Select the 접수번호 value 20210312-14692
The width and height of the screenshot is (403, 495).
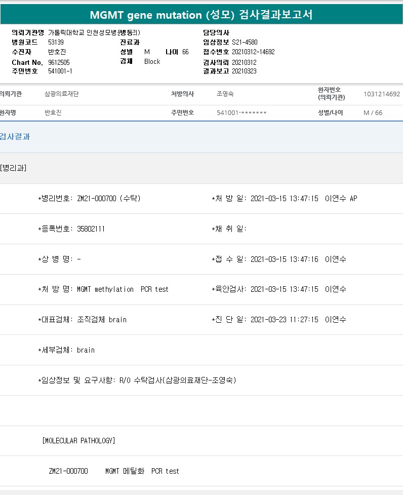pyautogui.click(x=253, y=52)
